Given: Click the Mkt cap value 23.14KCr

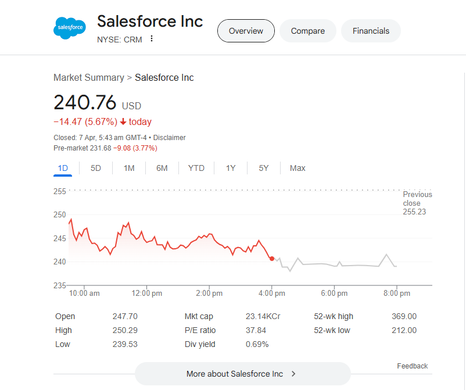Looking at the screenshot, I should [x=263, y=316].
